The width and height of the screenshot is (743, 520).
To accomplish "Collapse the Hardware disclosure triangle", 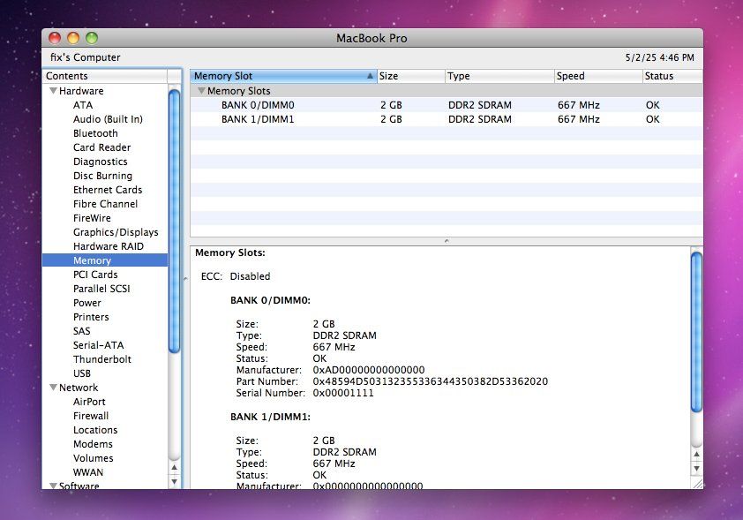I will pos(54,91).
